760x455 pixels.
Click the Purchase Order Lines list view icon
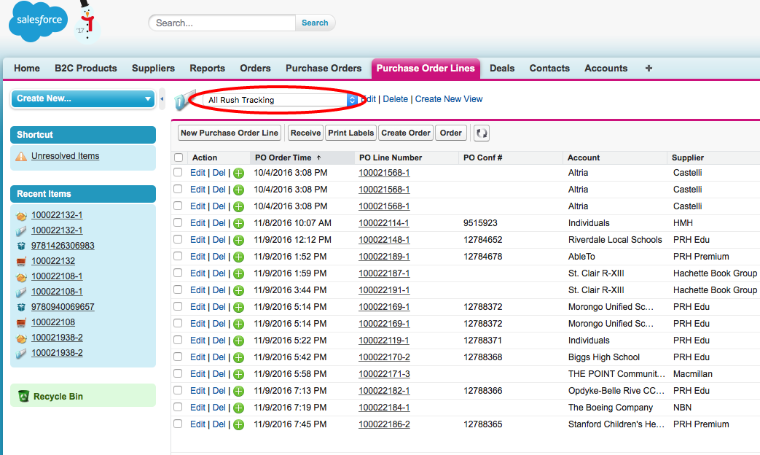point(184,100)
